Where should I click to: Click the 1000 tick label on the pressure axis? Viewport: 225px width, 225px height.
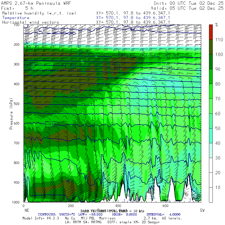pyautogui.click(x=16, y=202)
